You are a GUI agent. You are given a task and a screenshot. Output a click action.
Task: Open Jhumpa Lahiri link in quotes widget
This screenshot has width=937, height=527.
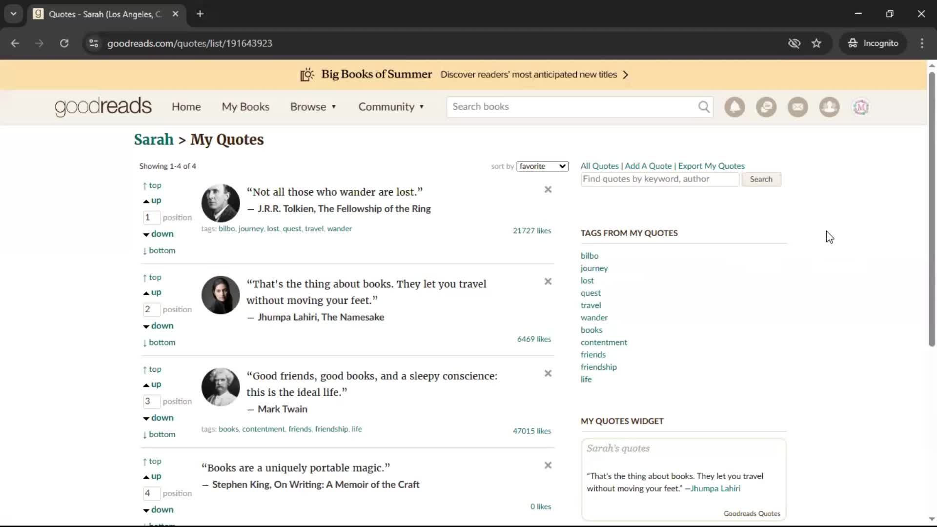pos(715,488)
